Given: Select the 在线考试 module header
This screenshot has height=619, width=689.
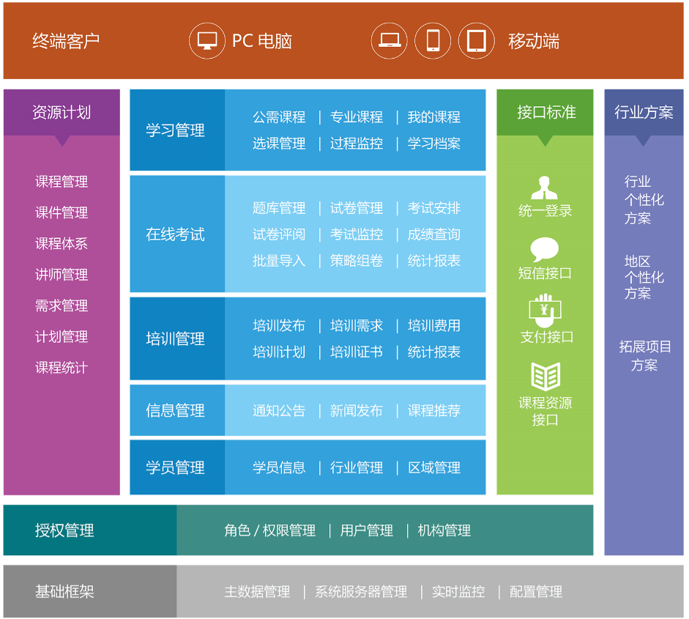Looking at the screenshot, I should click(177, 234).
